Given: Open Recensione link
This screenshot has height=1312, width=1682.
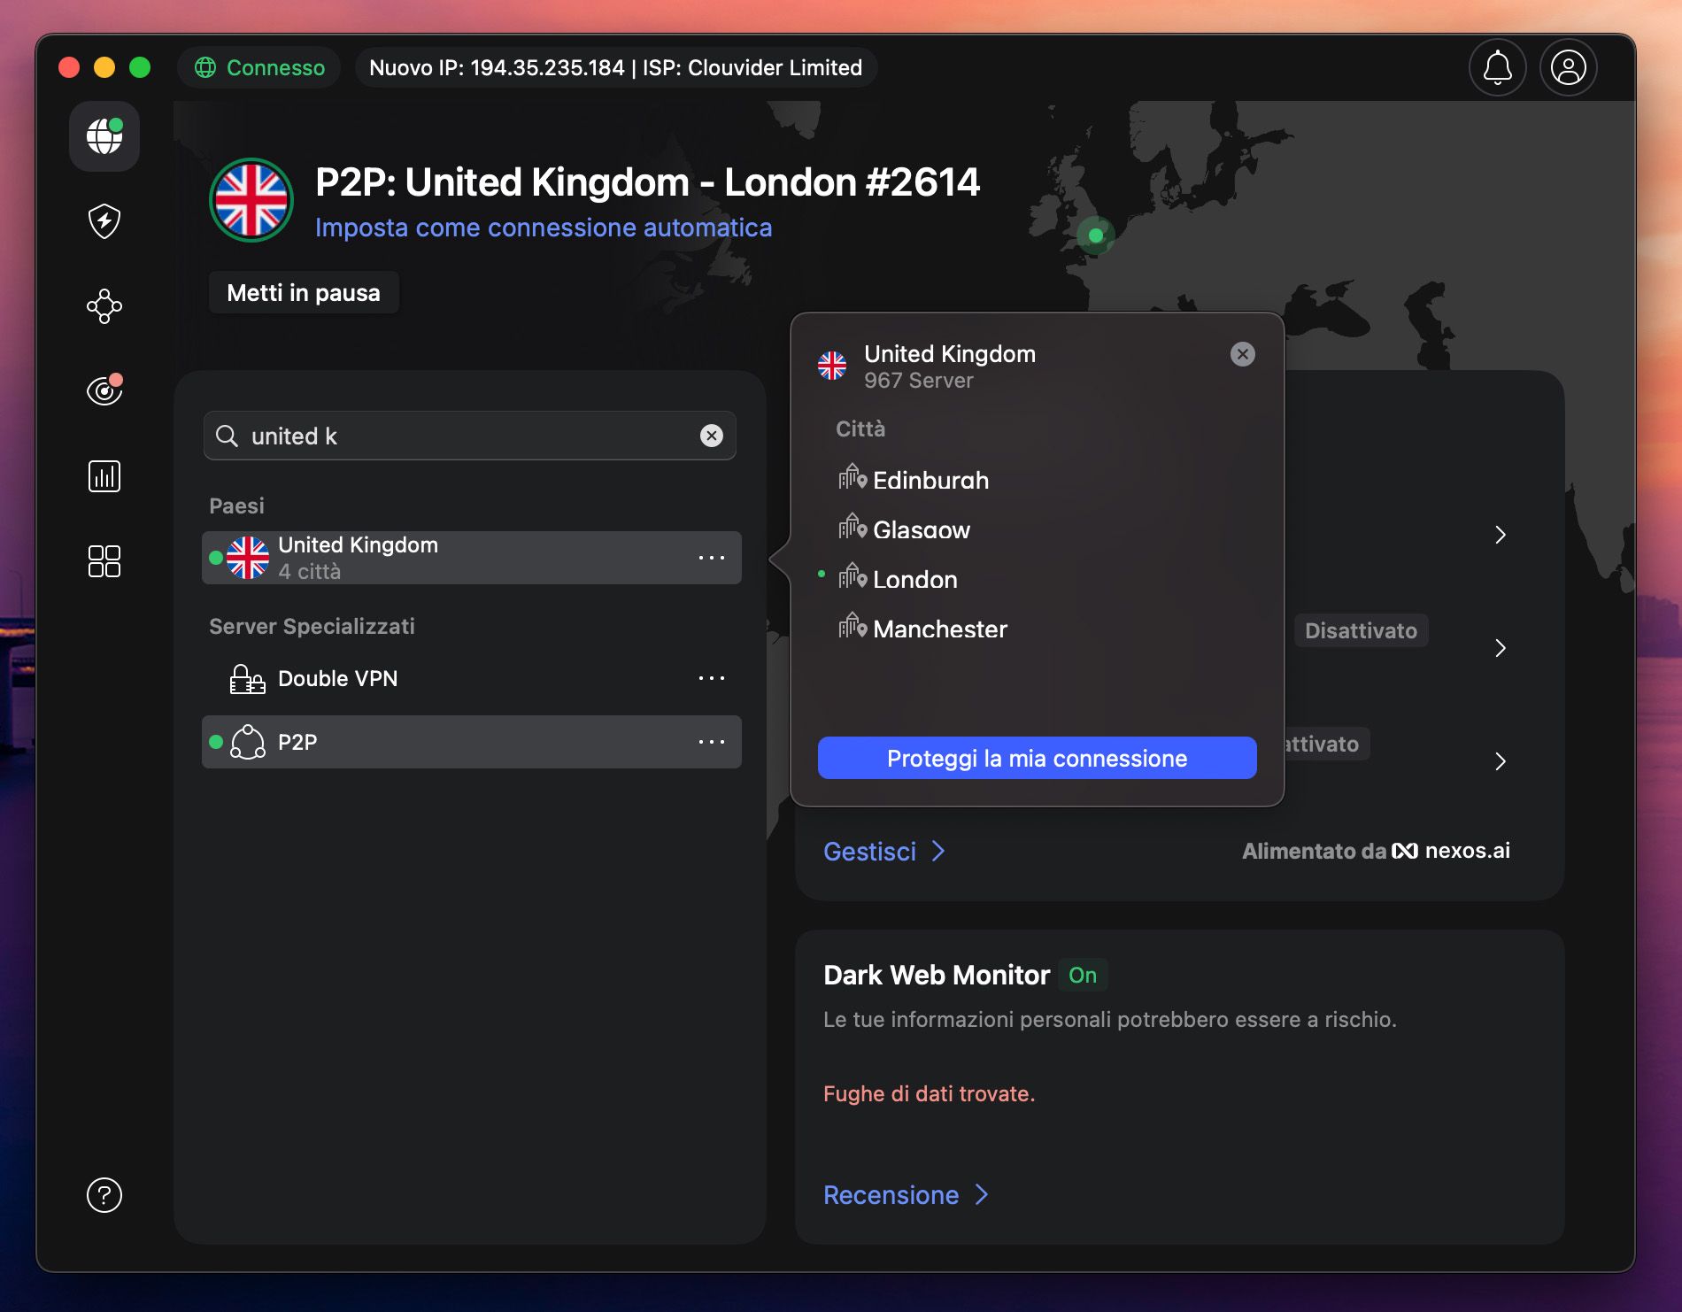Looking at the screenshot, I should (x=906, y=1195).
